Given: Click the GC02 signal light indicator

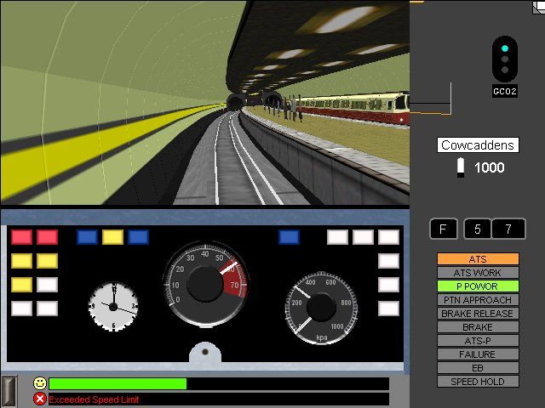Looking at the screenshot, I should coord(505,60).
